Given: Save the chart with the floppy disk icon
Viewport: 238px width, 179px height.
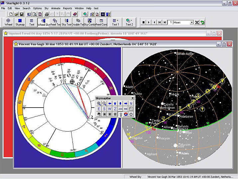Looking at the screenshot, I should [x=22, y=14].
